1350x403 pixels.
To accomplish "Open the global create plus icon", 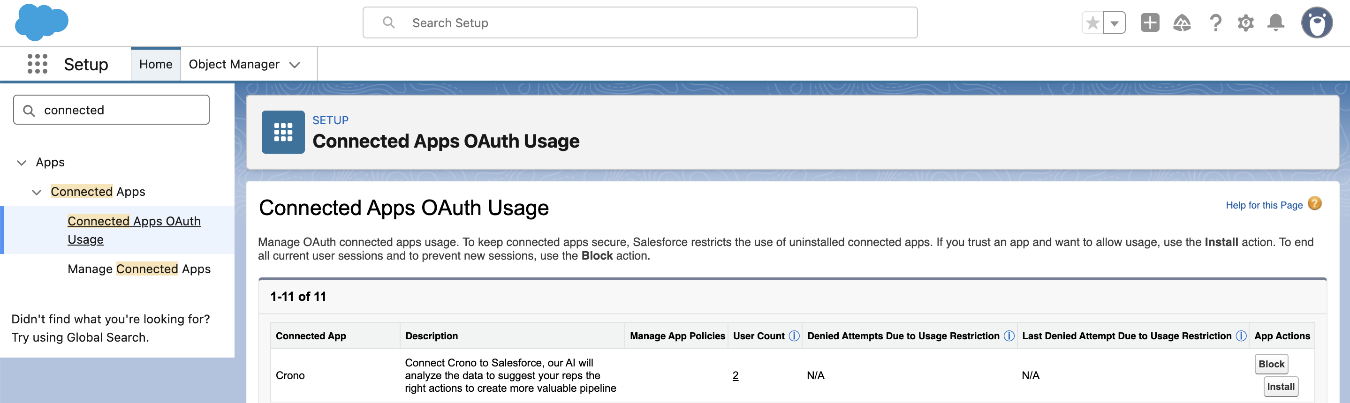I will point(1150,23).
